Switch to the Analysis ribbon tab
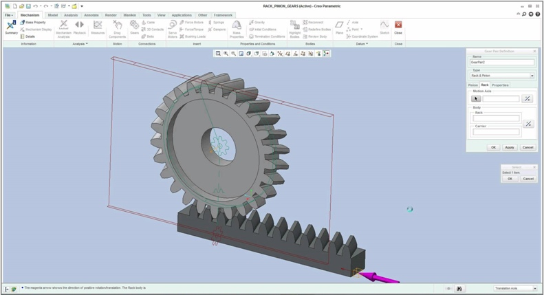 tap(71, 14)
